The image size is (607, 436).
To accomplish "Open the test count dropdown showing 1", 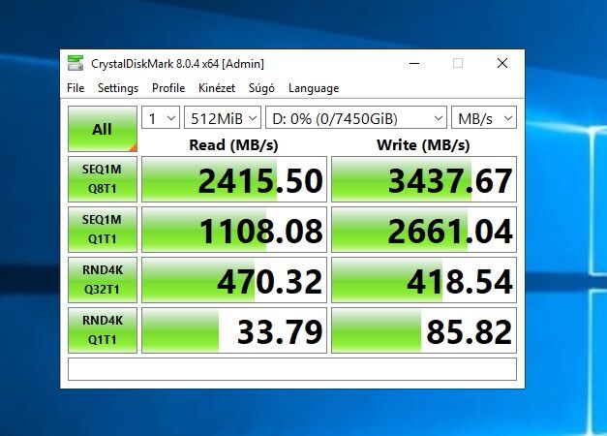I will coord(161,117).
